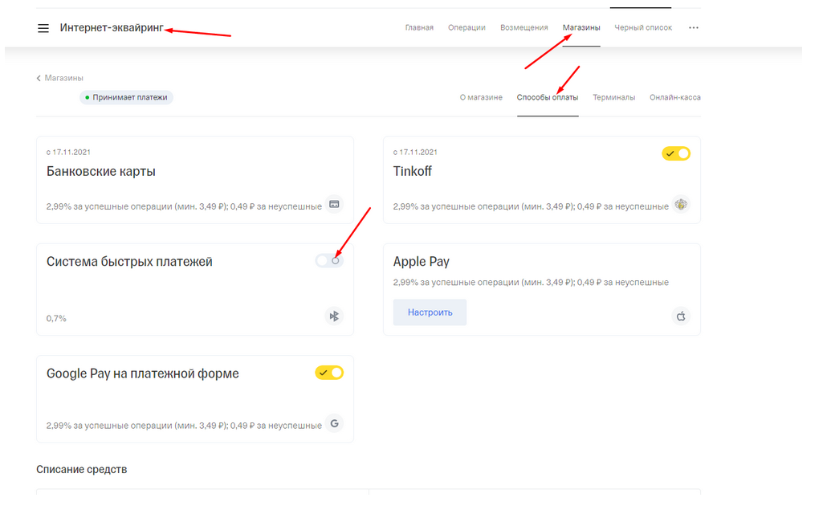Open the Возмещения tab
This screenshot has height=518, width=827.
tap(523, 27)
